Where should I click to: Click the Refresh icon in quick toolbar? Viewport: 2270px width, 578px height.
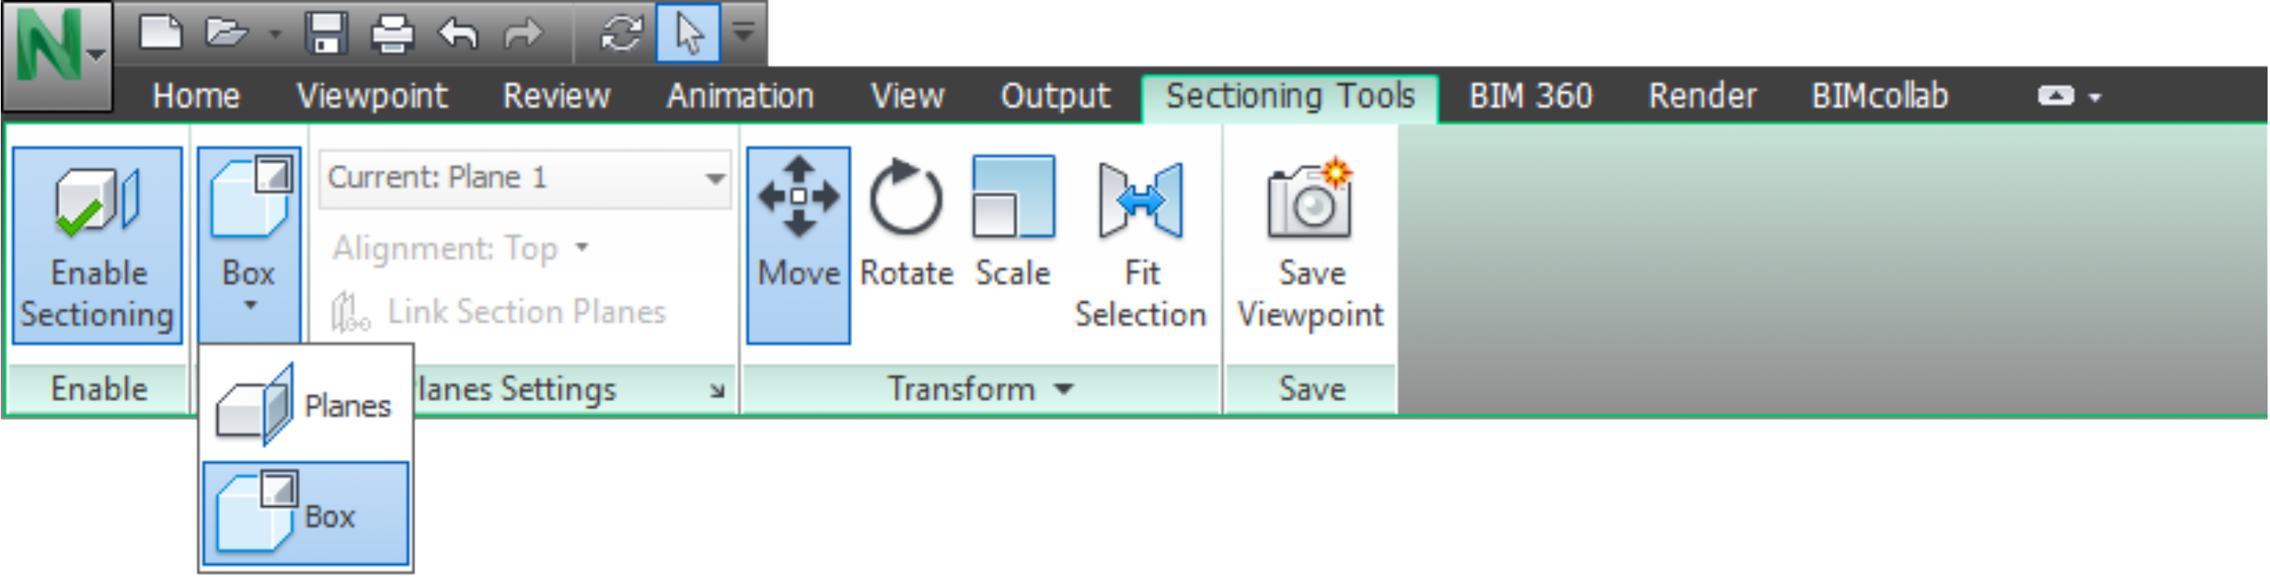[x=622, y=33]
